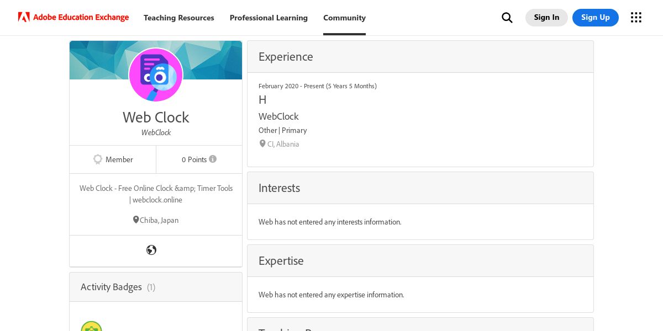The width and height of the screenshot is (663, 331).
Task: Click the Adobe logo icon
Action: (24, 17)
